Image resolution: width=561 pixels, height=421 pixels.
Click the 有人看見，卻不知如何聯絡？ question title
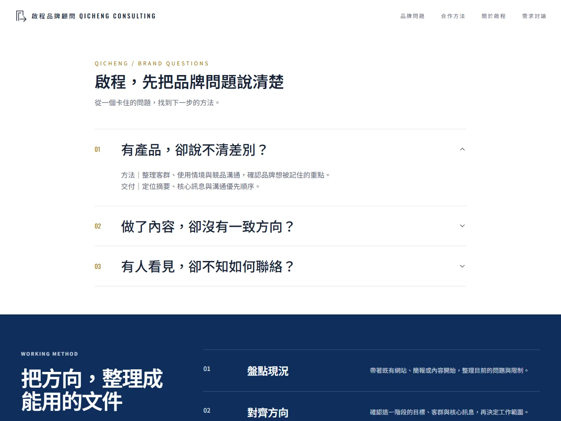[x=208, y=267]
